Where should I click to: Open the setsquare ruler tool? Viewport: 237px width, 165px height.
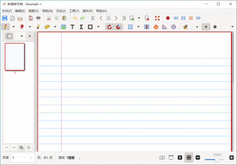coord(164,27)
